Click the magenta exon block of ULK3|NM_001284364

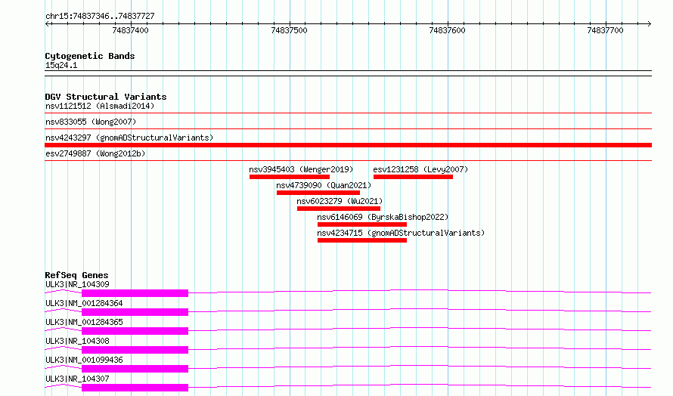[135, 312]
